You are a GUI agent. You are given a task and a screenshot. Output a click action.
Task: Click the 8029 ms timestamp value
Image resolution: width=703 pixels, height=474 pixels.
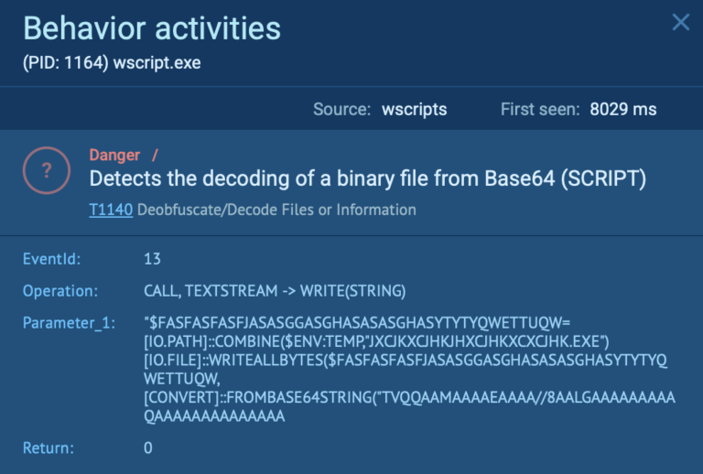click(x=622, y=110)
